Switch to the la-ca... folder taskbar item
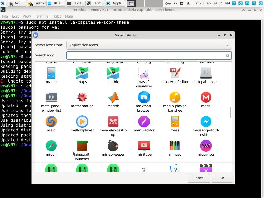 click(76, 3)
